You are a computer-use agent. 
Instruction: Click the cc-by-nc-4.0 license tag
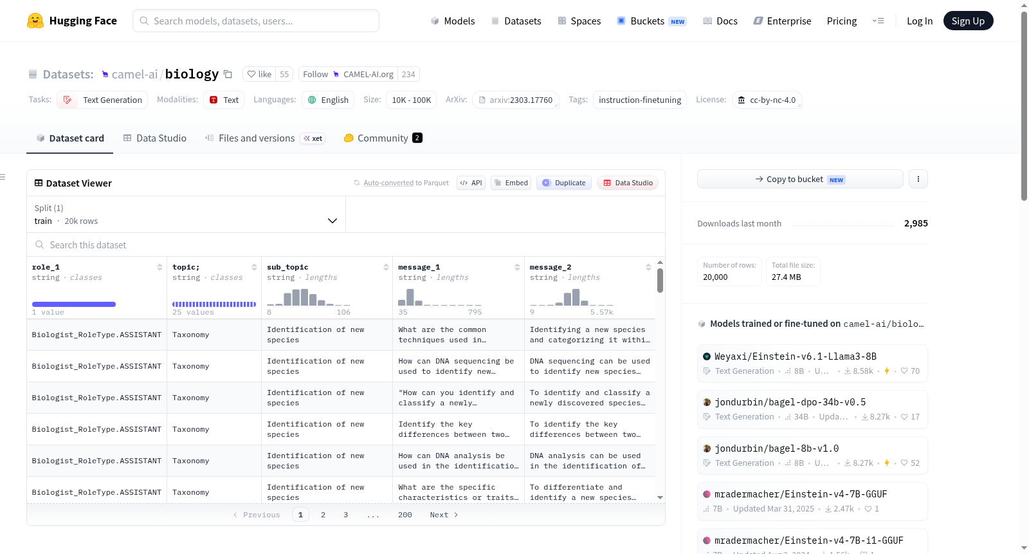coord(767,100)
